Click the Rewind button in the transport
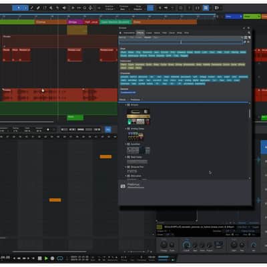Viewport: 267px width, 267px height. [x=19, y=258]
